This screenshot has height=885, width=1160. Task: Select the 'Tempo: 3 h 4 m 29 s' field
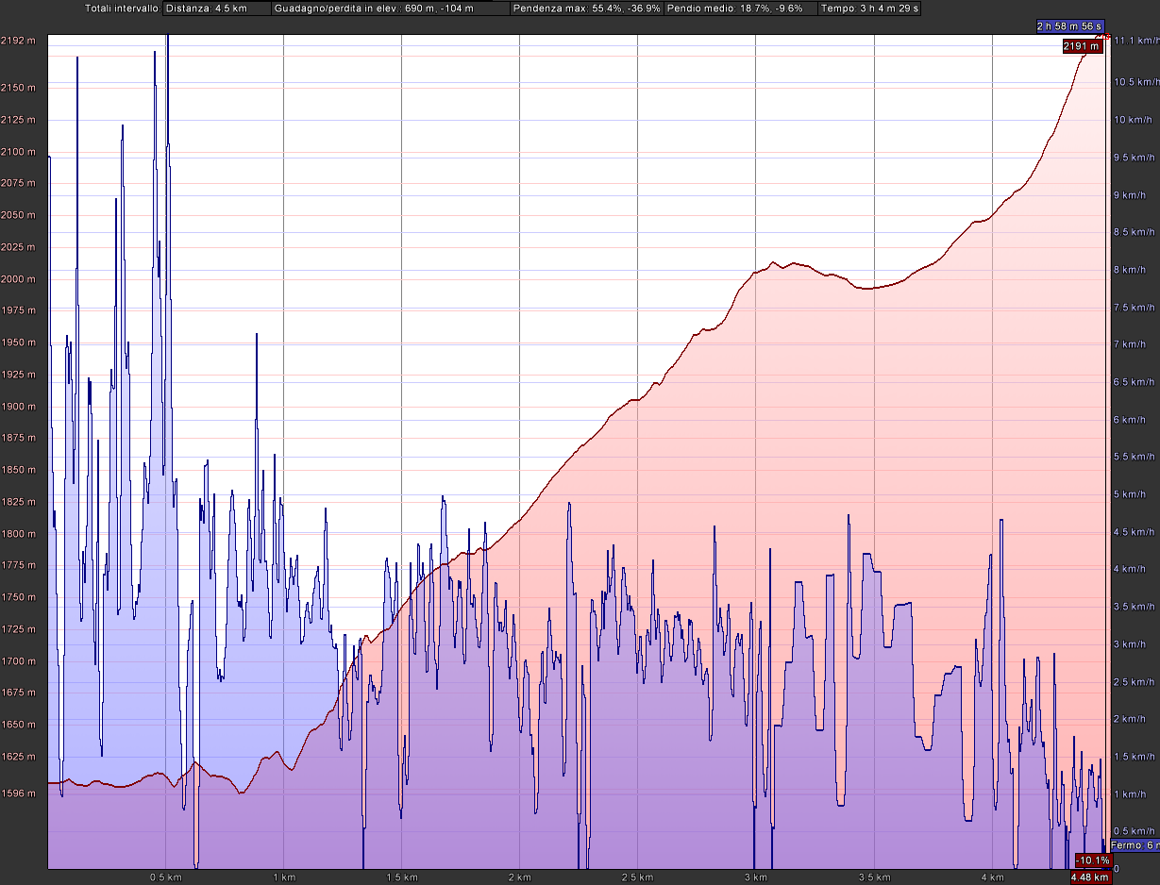pyautogui.click(x=870, y=8)
